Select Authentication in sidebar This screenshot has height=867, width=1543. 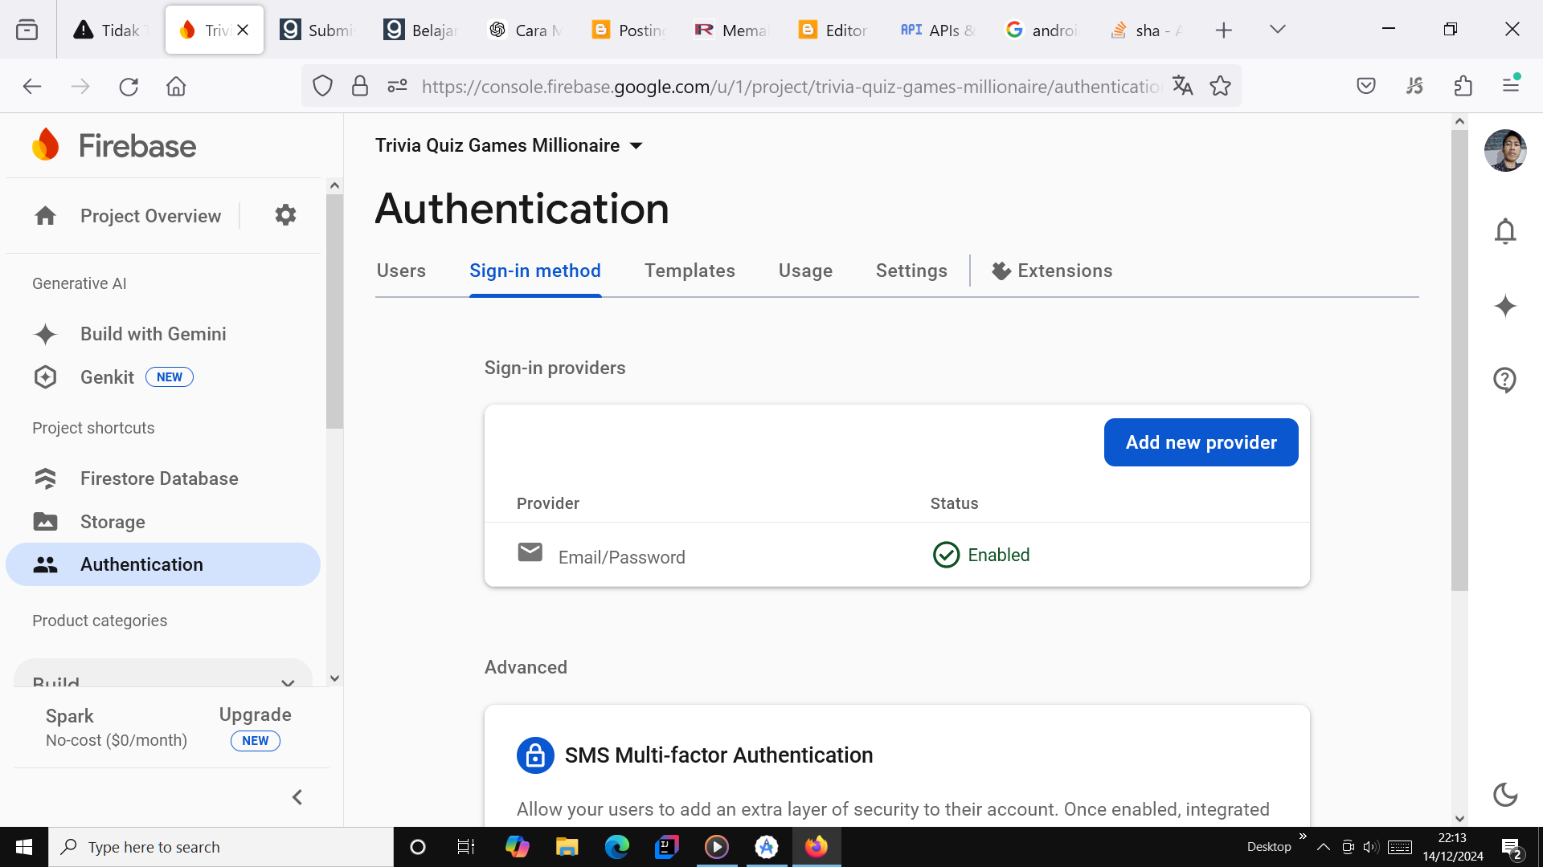click(x=163, y=564)
